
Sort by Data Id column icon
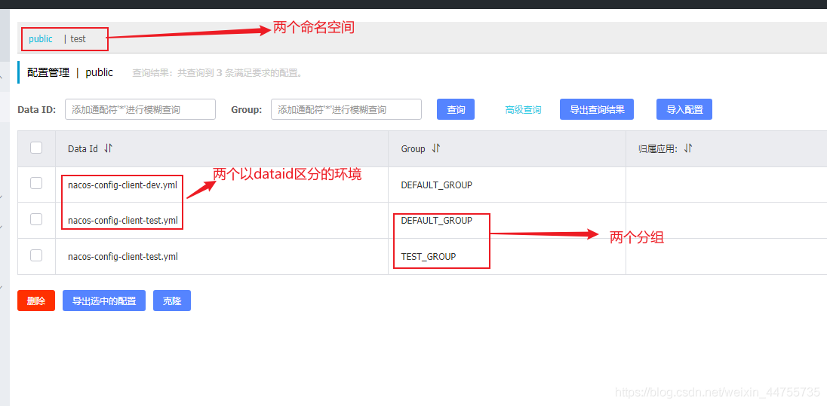click(x=108, y=148)
